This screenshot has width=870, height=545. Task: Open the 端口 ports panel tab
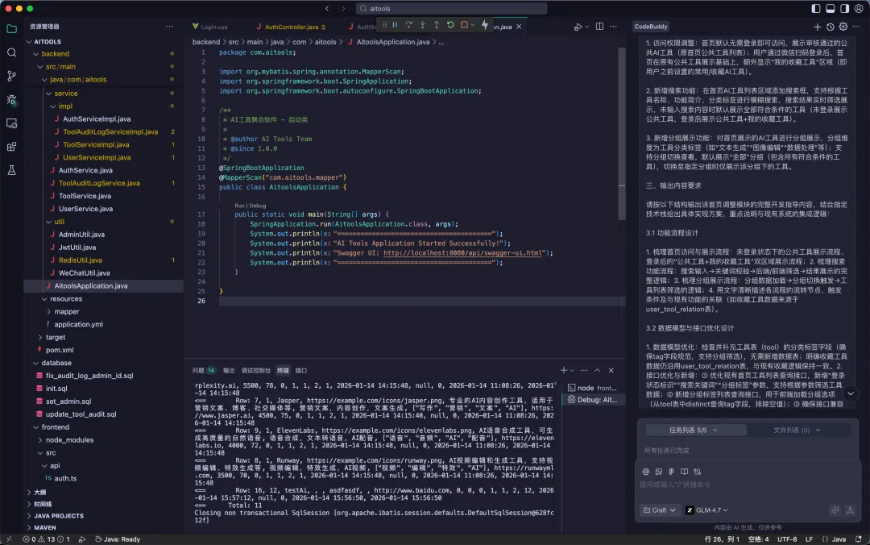(x=301, y=371)
